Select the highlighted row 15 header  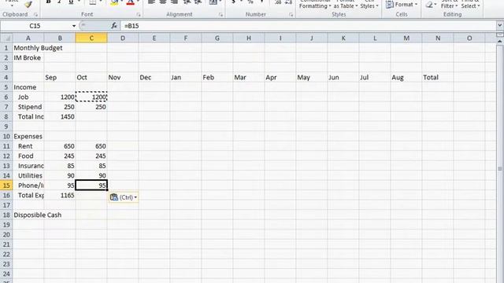click(6, 186)
